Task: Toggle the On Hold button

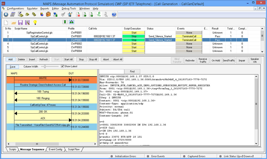Action: [x=216, y=61]
